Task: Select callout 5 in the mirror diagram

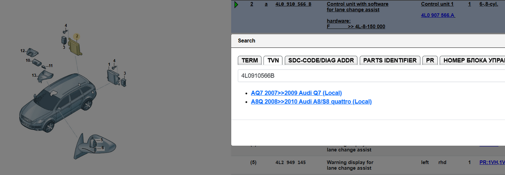Action: pyautogui.click(x=102, y=139)
